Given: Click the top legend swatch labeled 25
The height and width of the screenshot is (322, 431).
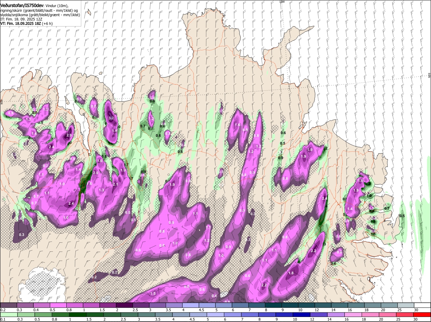Looking at the screenshot, I should (406, 305).
